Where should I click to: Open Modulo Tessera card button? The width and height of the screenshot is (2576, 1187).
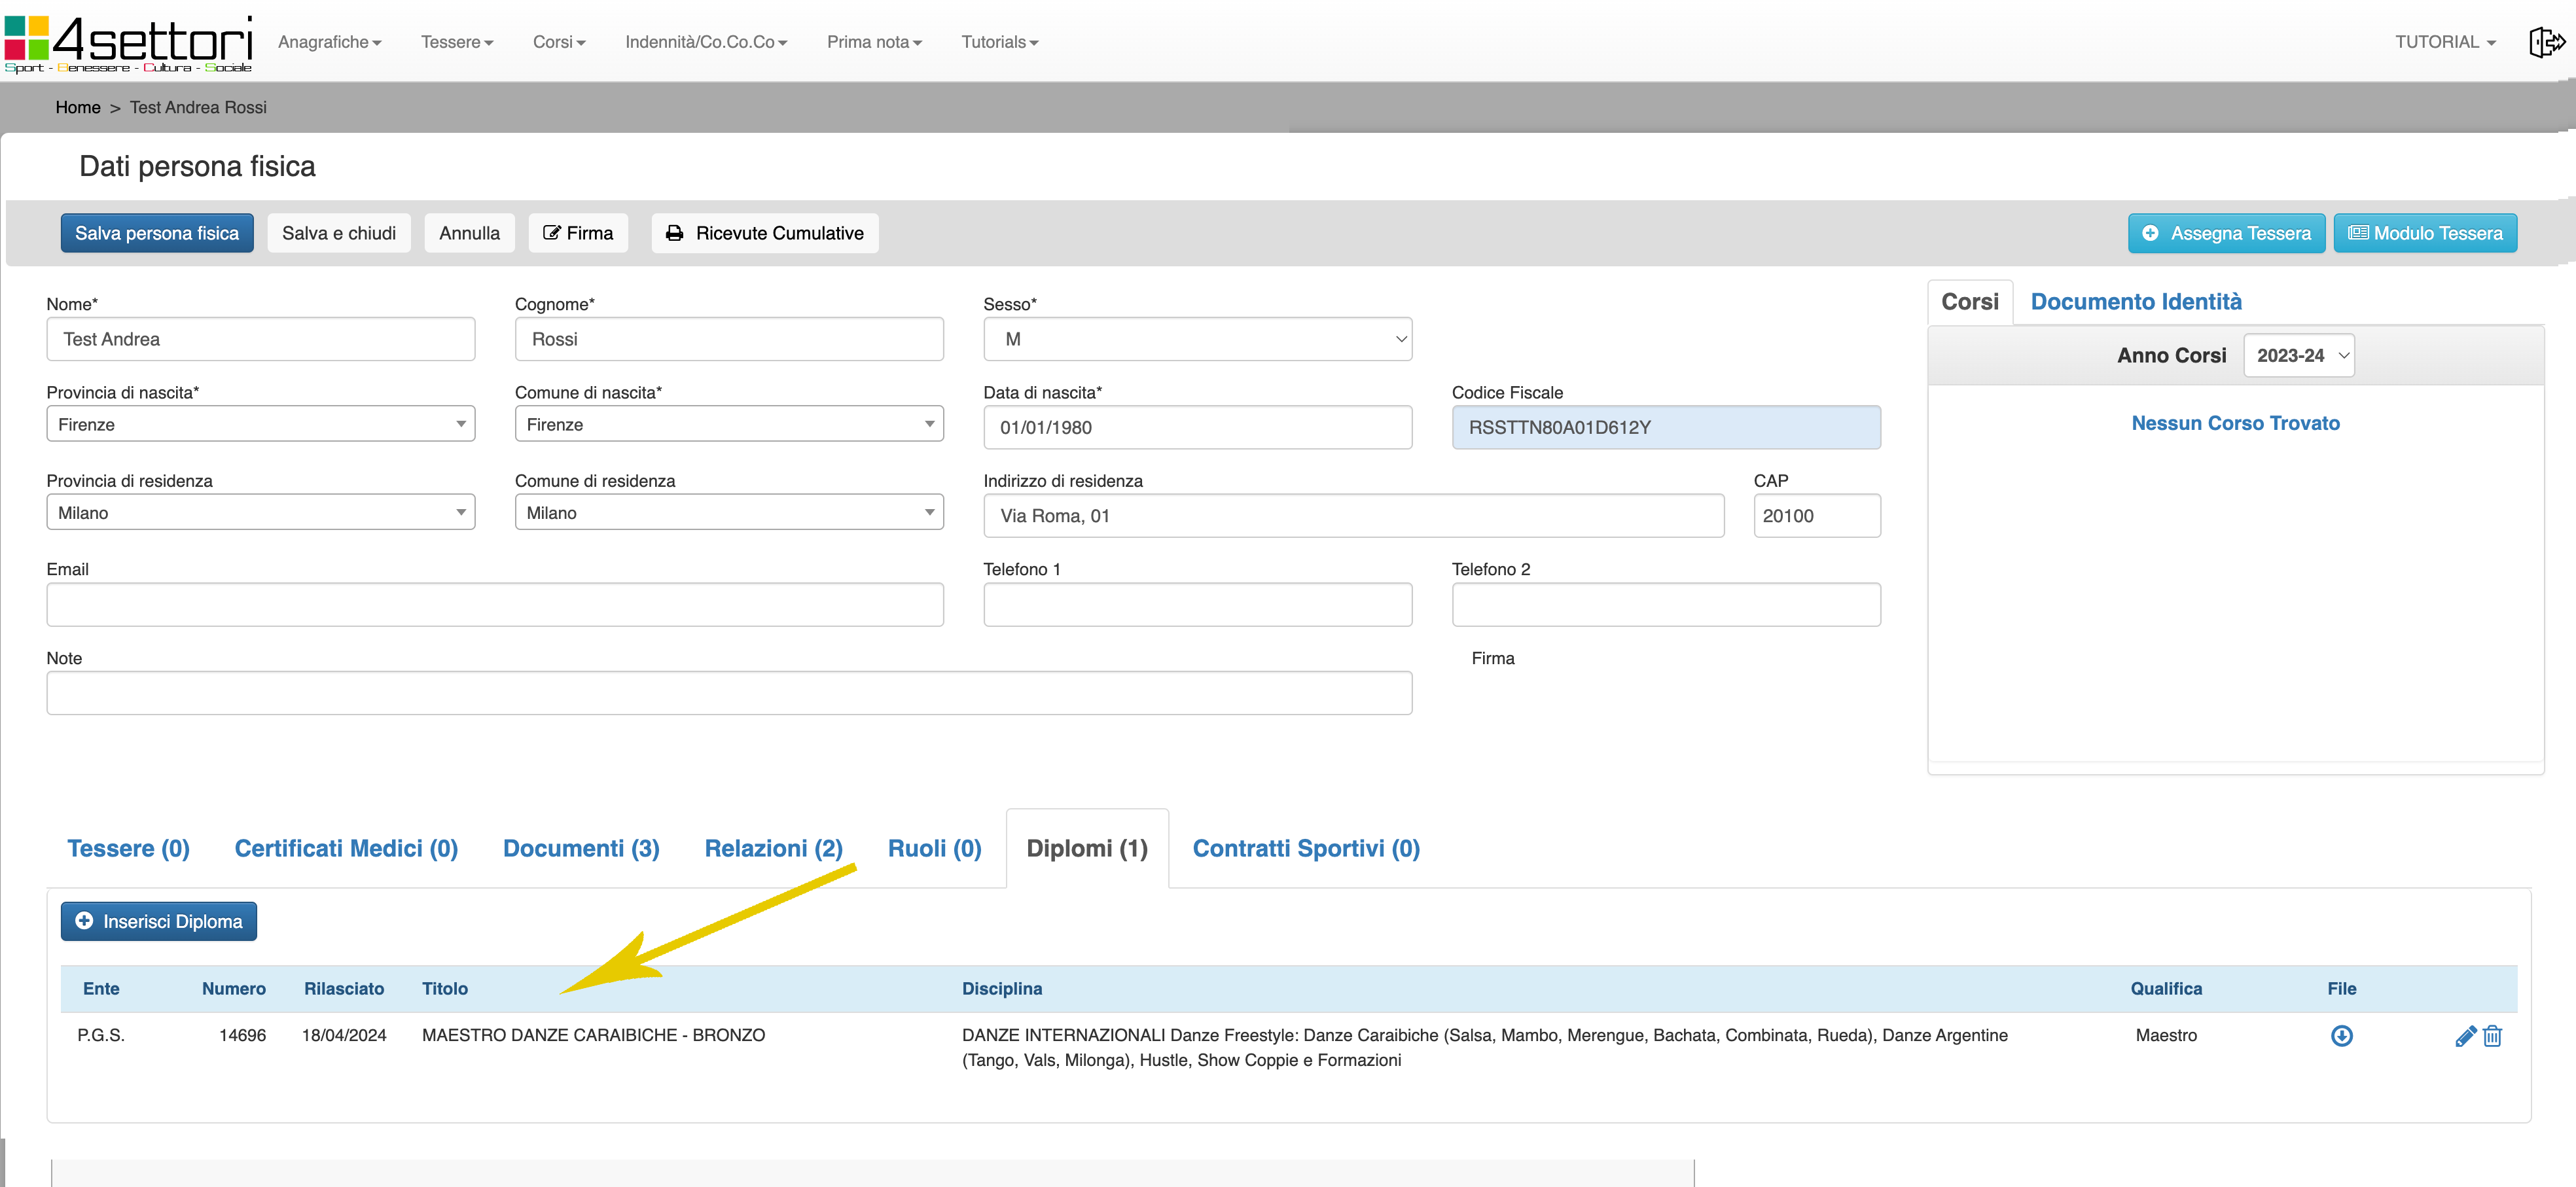tap(2425, 233)
